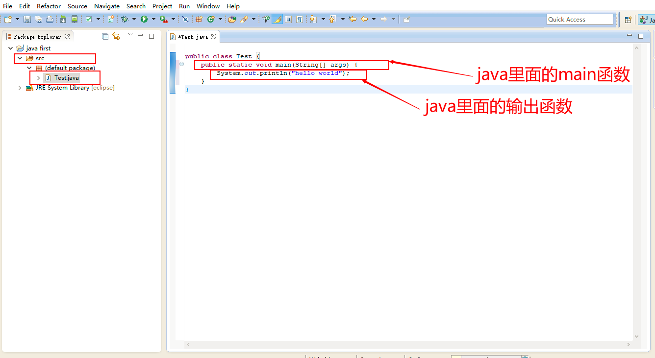Click the Back navigation arrow

point(364,19)
